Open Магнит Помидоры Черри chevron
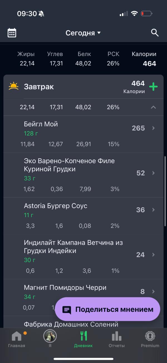Viewport: 167px width, 363px height. click(x=153, y=291)
